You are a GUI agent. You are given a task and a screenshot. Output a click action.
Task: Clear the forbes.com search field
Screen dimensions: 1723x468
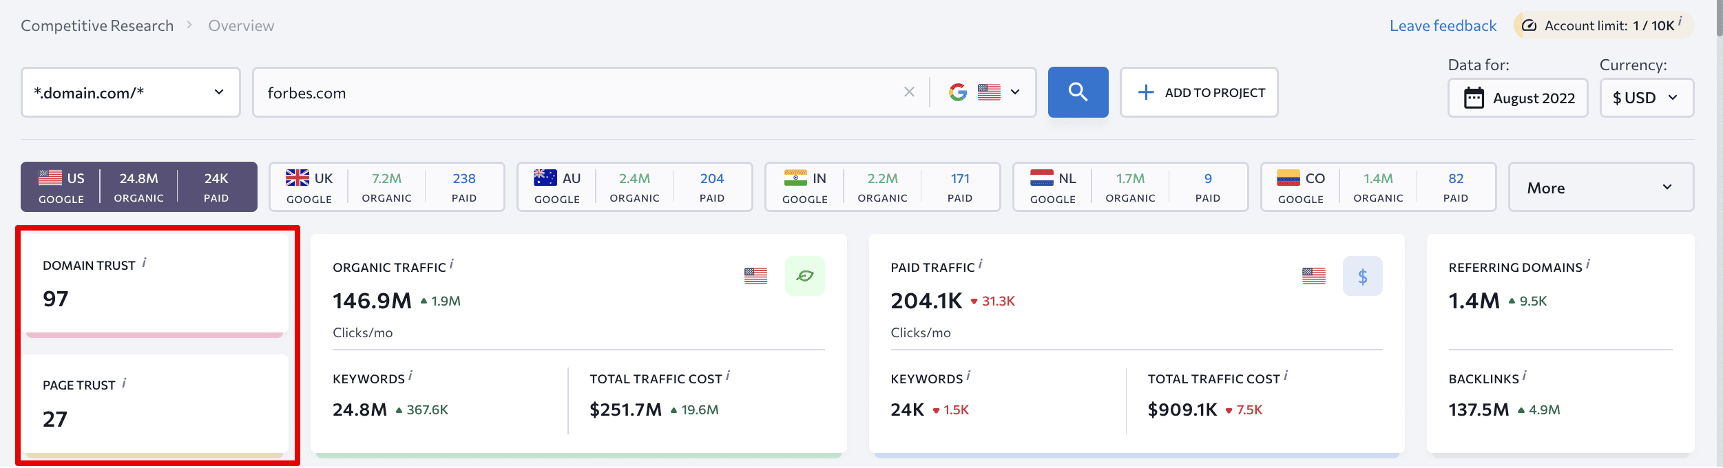tap(909, 92)
